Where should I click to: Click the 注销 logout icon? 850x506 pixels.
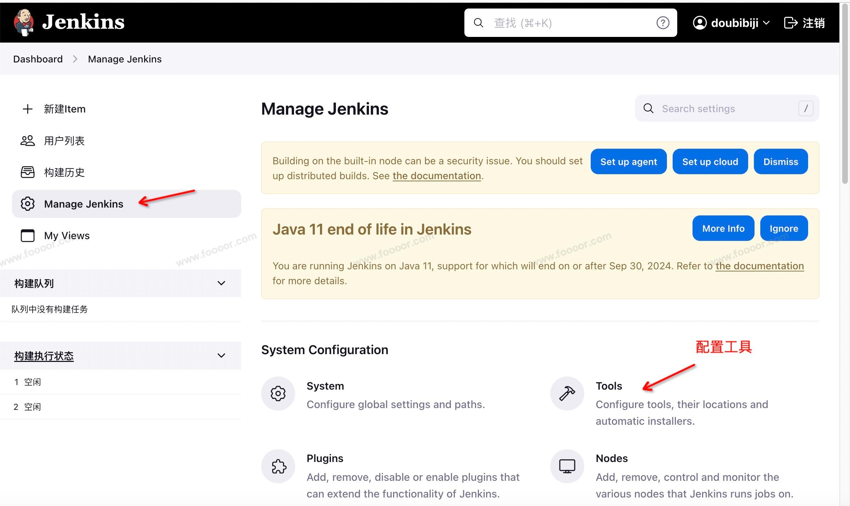pyautogui.click(x=790, y=23)
